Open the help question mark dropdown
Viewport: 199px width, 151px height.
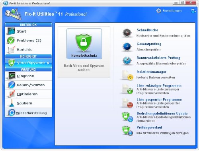(193, 11)
